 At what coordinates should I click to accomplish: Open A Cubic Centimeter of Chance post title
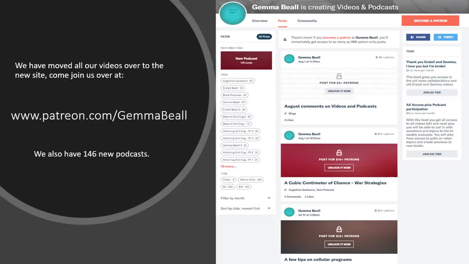click(x=335, y=183)
